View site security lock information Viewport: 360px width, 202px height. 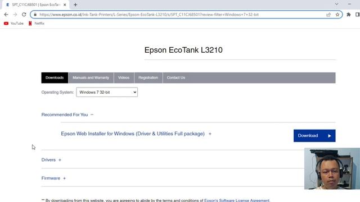pos(35,15)
